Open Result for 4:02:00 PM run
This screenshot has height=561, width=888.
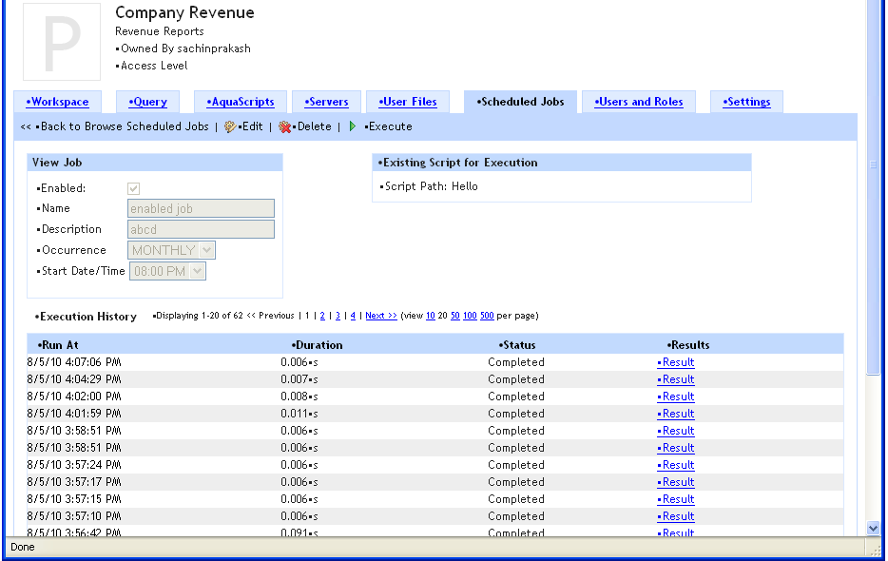[x=676, y=397]
